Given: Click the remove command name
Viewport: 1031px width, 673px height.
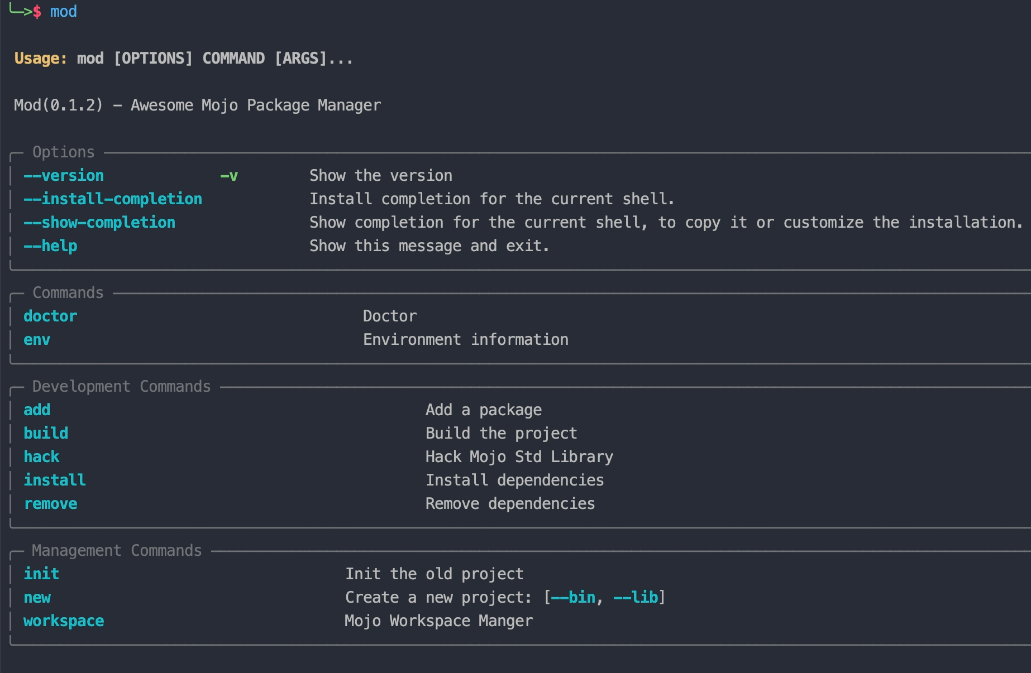Looking at the screenshot, I should tap(50, 504).
